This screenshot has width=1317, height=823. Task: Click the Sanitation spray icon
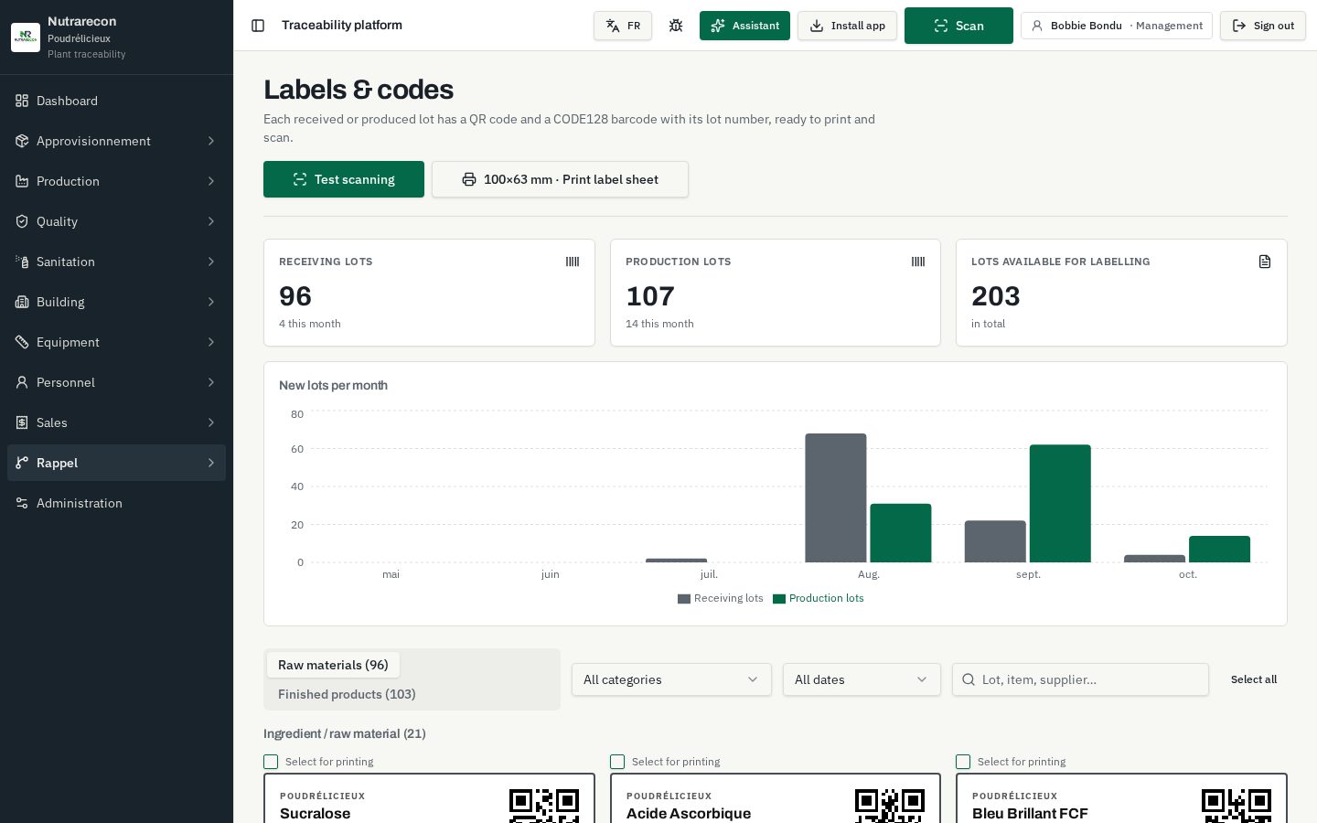(x=22, y=262)
